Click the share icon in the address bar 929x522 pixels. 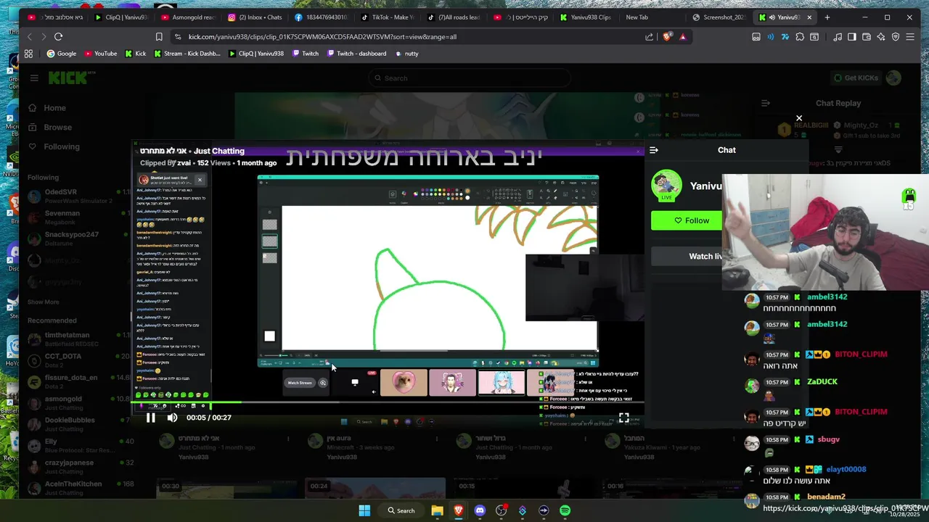[649, 37]
